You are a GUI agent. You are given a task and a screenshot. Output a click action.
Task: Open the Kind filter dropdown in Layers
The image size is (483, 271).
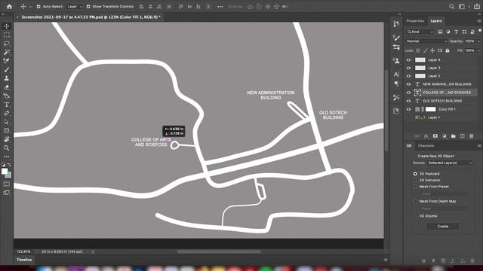point(420,32)
